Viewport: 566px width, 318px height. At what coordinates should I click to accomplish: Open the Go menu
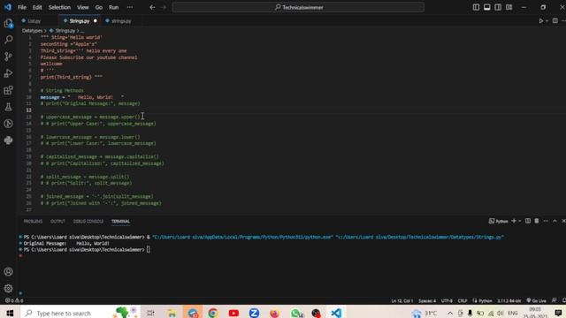click(x=99, y=7)
